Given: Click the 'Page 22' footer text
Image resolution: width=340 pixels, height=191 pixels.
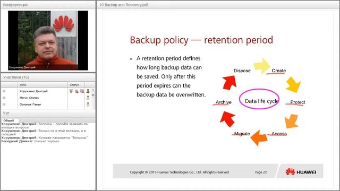Looking at the screenshot, I should pyautogui.click(x=261, y=172).
